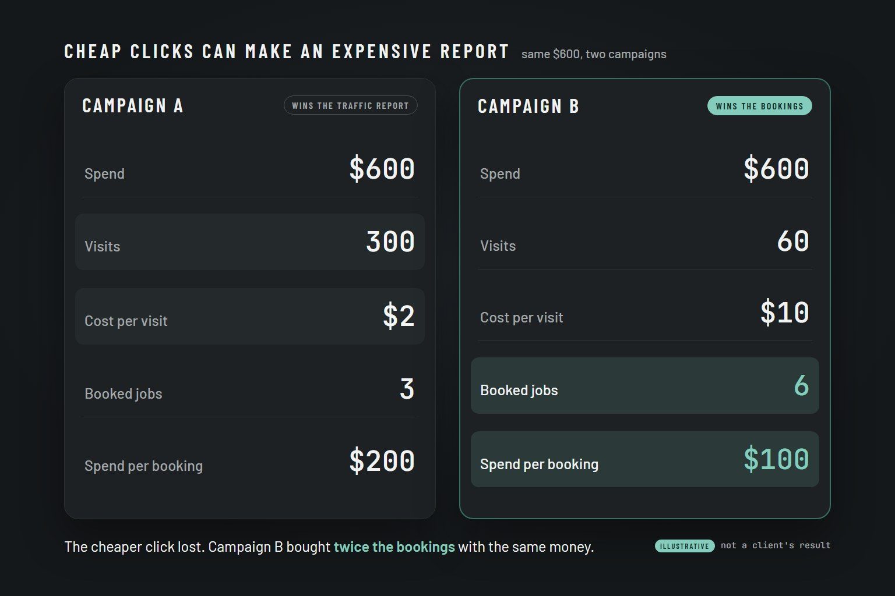Image resolution: width=895 pixels, height=596 pixels.
Task: Select Cost per visit label in Campaign B
Action: 522,318
